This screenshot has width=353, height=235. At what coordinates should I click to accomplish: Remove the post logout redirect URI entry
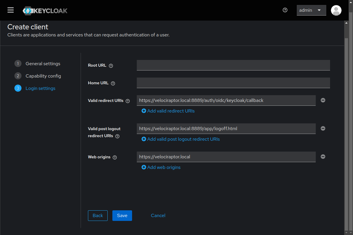323,128
